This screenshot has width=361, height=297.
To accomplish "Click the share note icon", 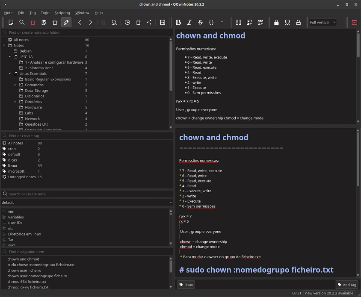I will tap(149, 22).
